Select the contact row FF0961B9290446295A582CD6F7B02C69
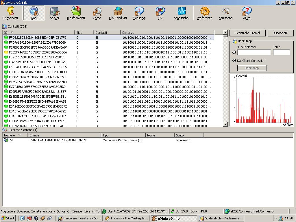Viewport: 296px width, 222px height. (x=108, y=42)
